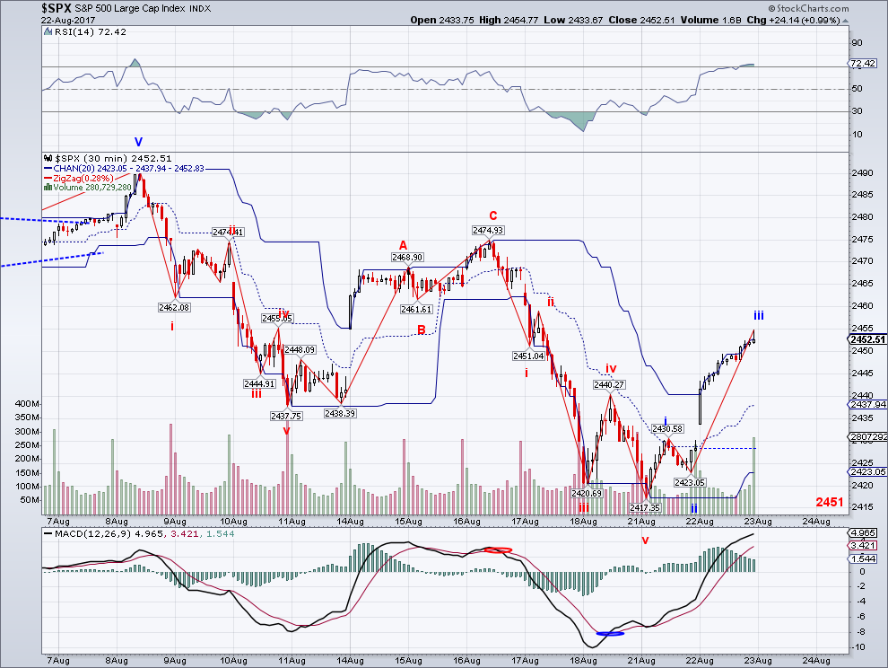This screenshot has height=668, width=888.
Task: Click the candlestick chart icon beside $SPX
Action: (47, 157)
